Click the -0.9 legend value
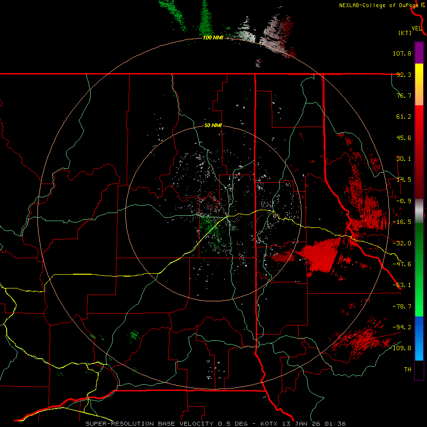The width and height of the screenshot is (427, 427). click(x=404, y=201)
